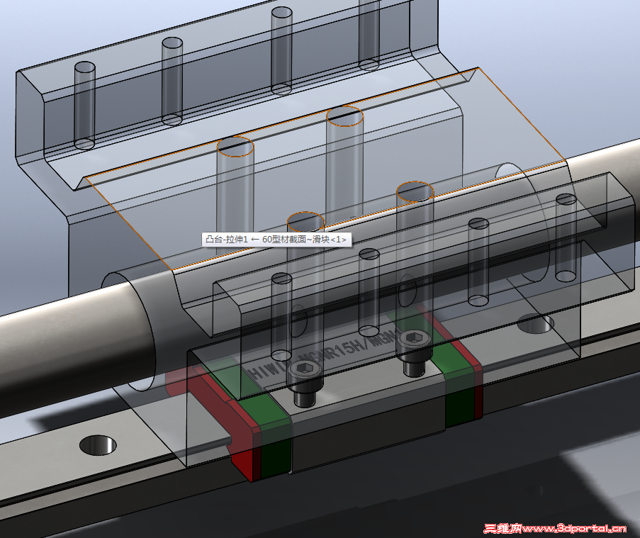This screenshot has width=640, height=538.
Task: Pick the mounting hole in the guide rail, lower left
Action: click(98, 445)
